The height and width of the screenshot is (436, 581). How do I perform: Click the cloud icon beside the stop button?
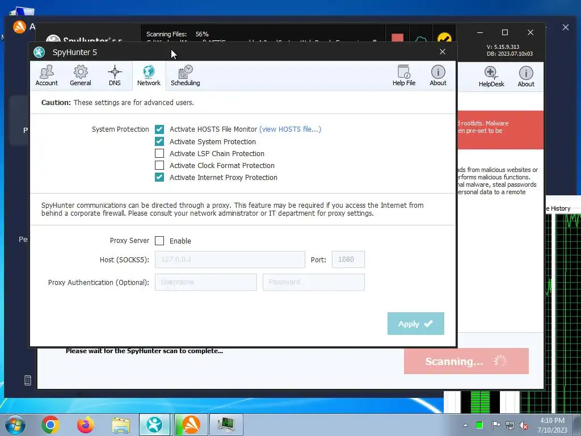[x=421, y=39]
